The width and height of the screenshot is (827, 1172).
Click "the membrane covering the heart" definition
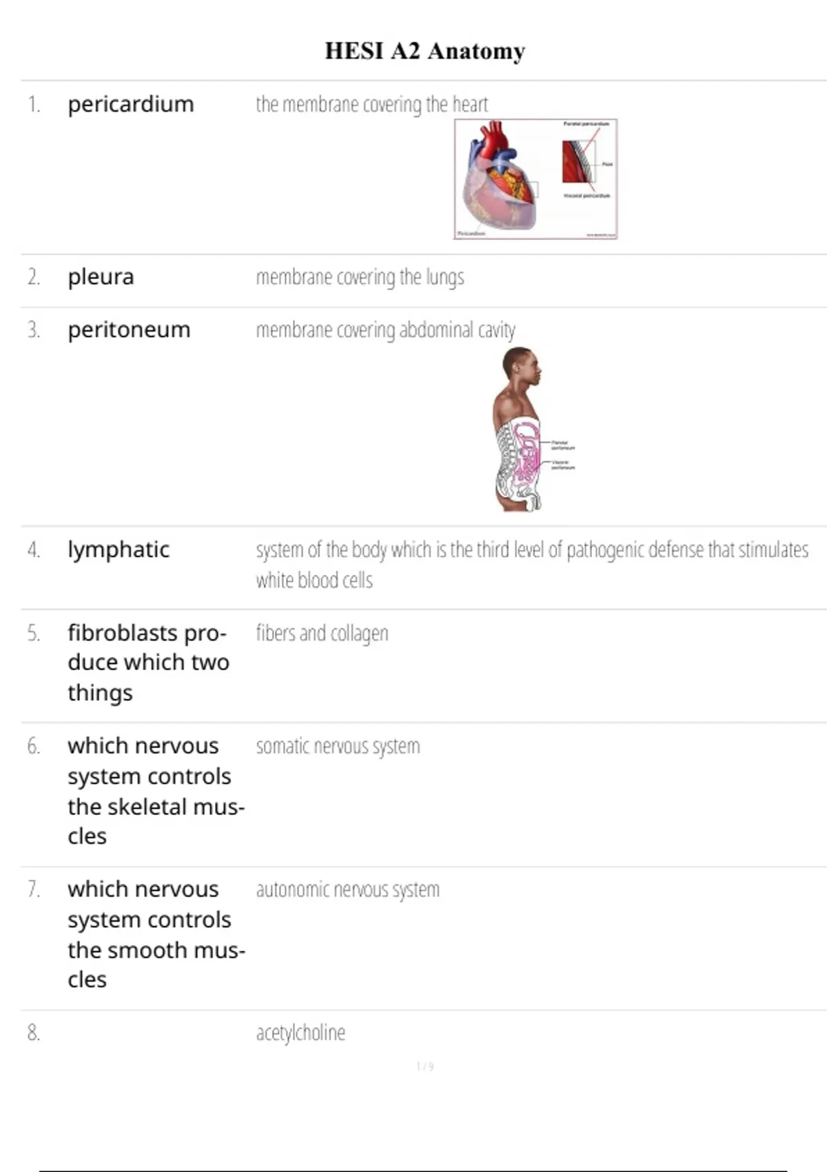coord(371,104)
